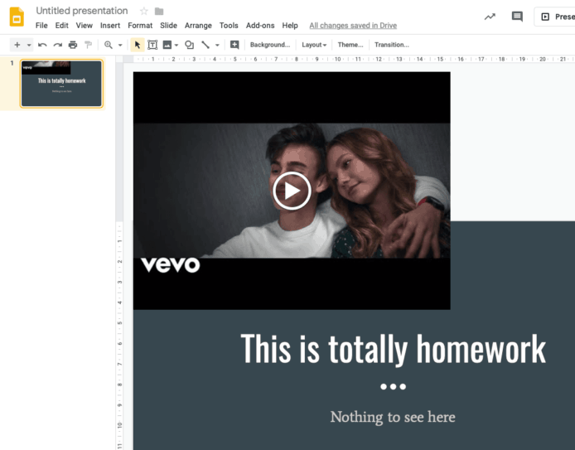Select the paint format tool
The image size is (575, 450).
click(x=88, y=45)
